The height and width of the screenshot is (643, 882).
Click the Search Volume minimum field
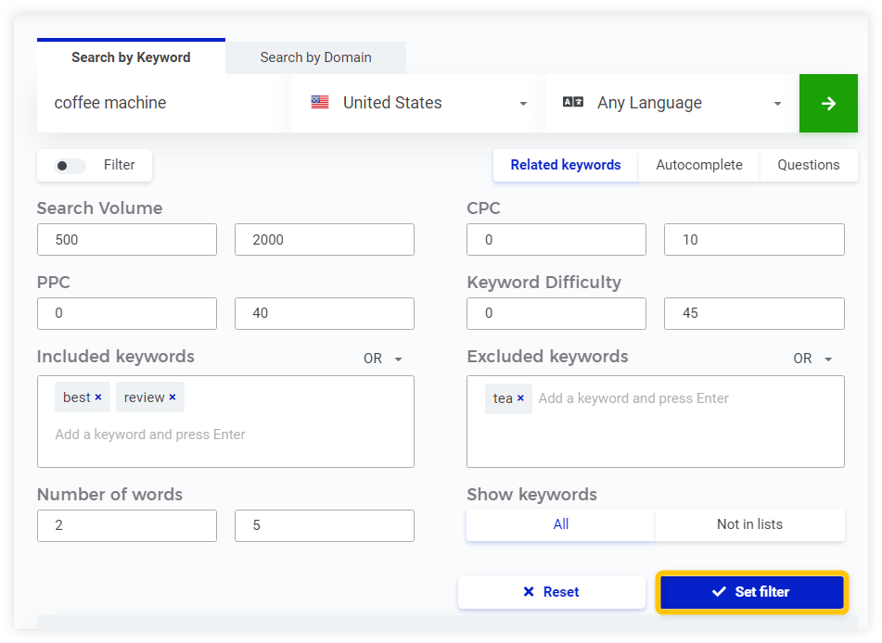[127, 239]
